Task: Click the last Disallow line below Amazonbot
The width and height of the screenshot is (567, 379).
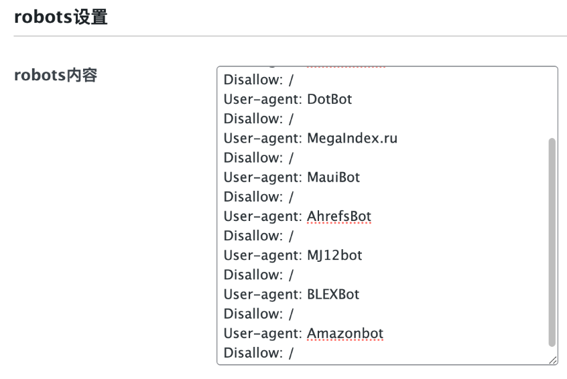Action: (258, 352)
